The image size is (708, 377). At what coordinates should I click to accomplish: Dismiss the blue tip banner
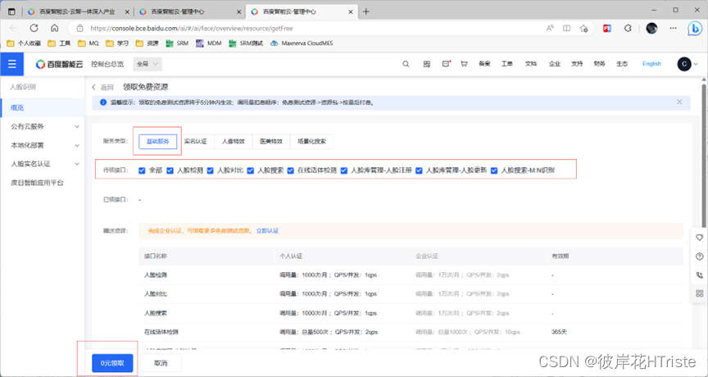point(679,102)
